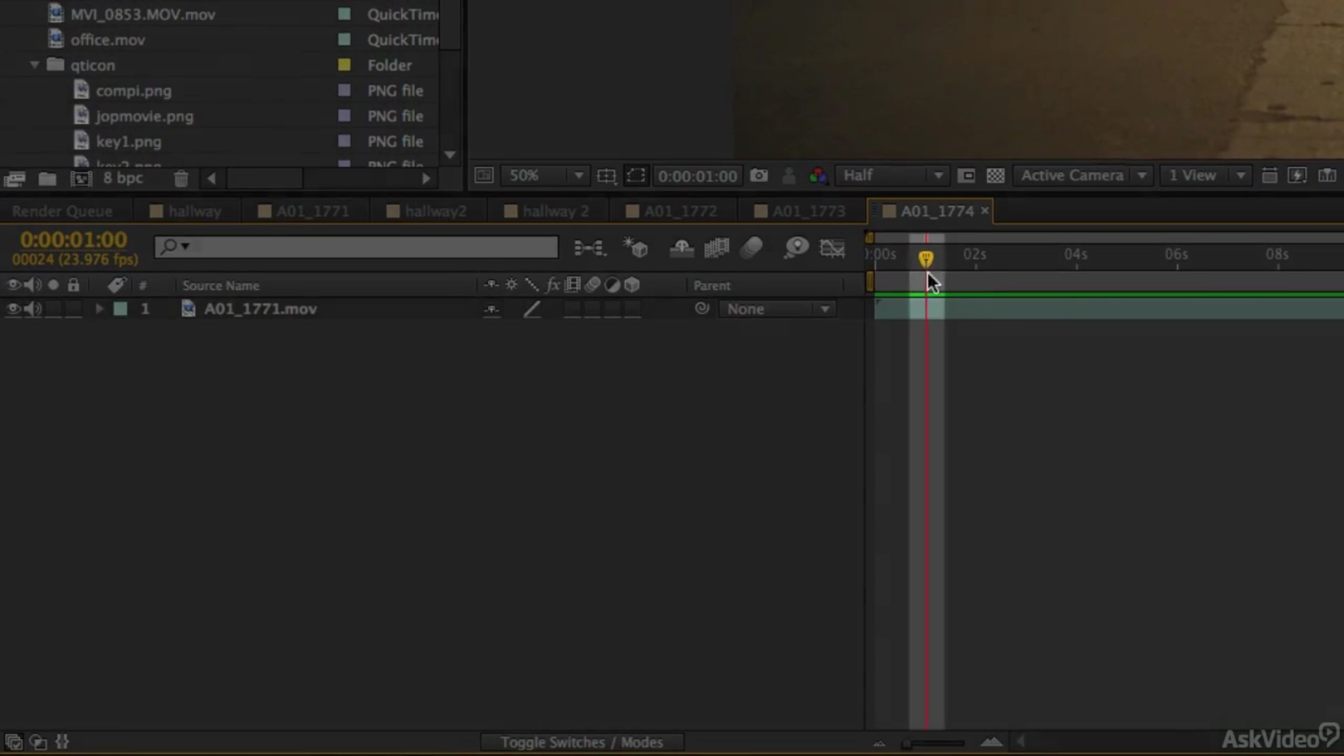The width and height of the screenshot is (1344, 756).
Task: Click Toggle Switches / Modes button
Action: (581, 742)
